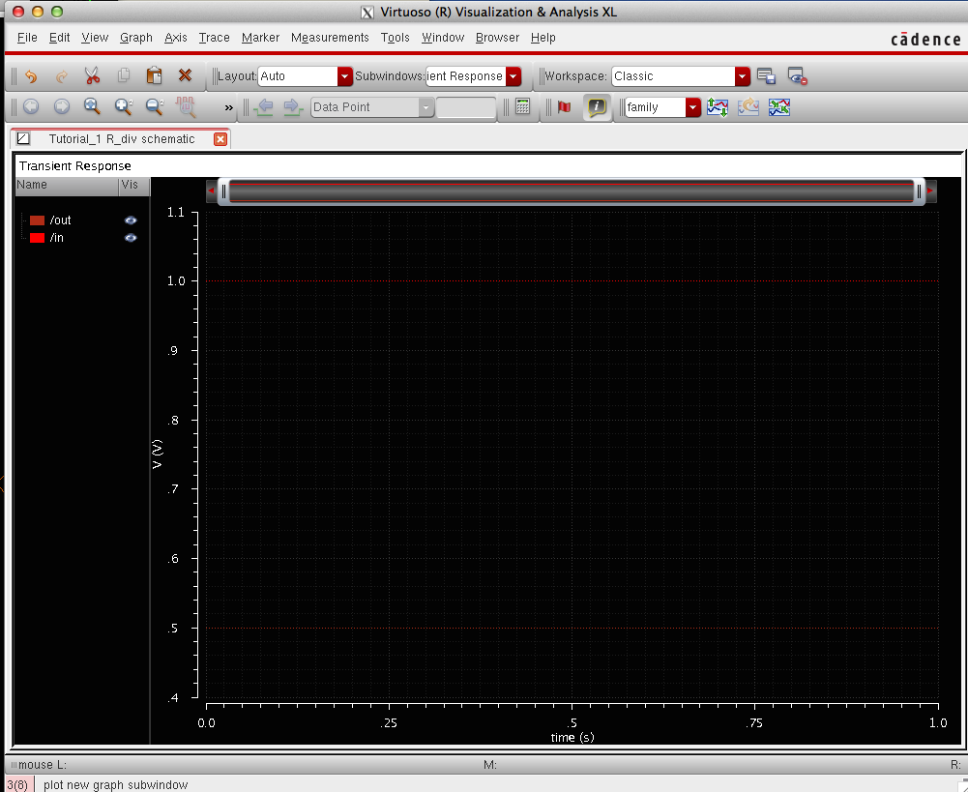Click the horizontal zoom scrollbar above graph

click(x=571, y=191)
